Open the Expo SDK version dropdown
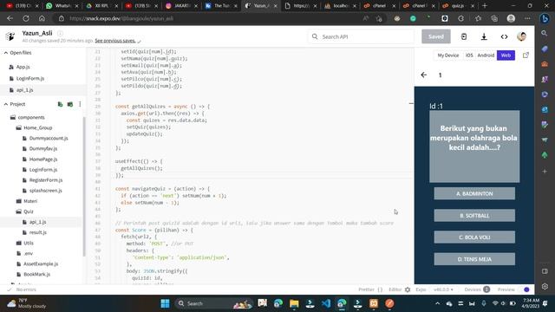 (x=443, y=289)
